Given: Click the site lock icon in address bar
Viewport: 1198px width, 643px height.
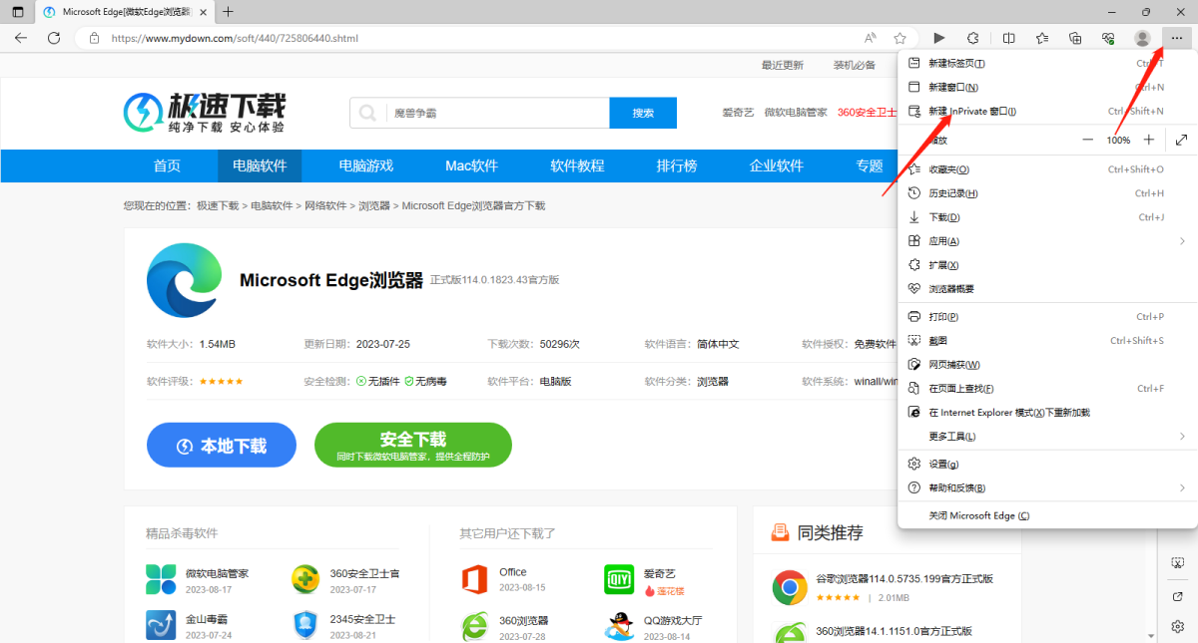Looking at the screenshot, I should coord(95,38).
